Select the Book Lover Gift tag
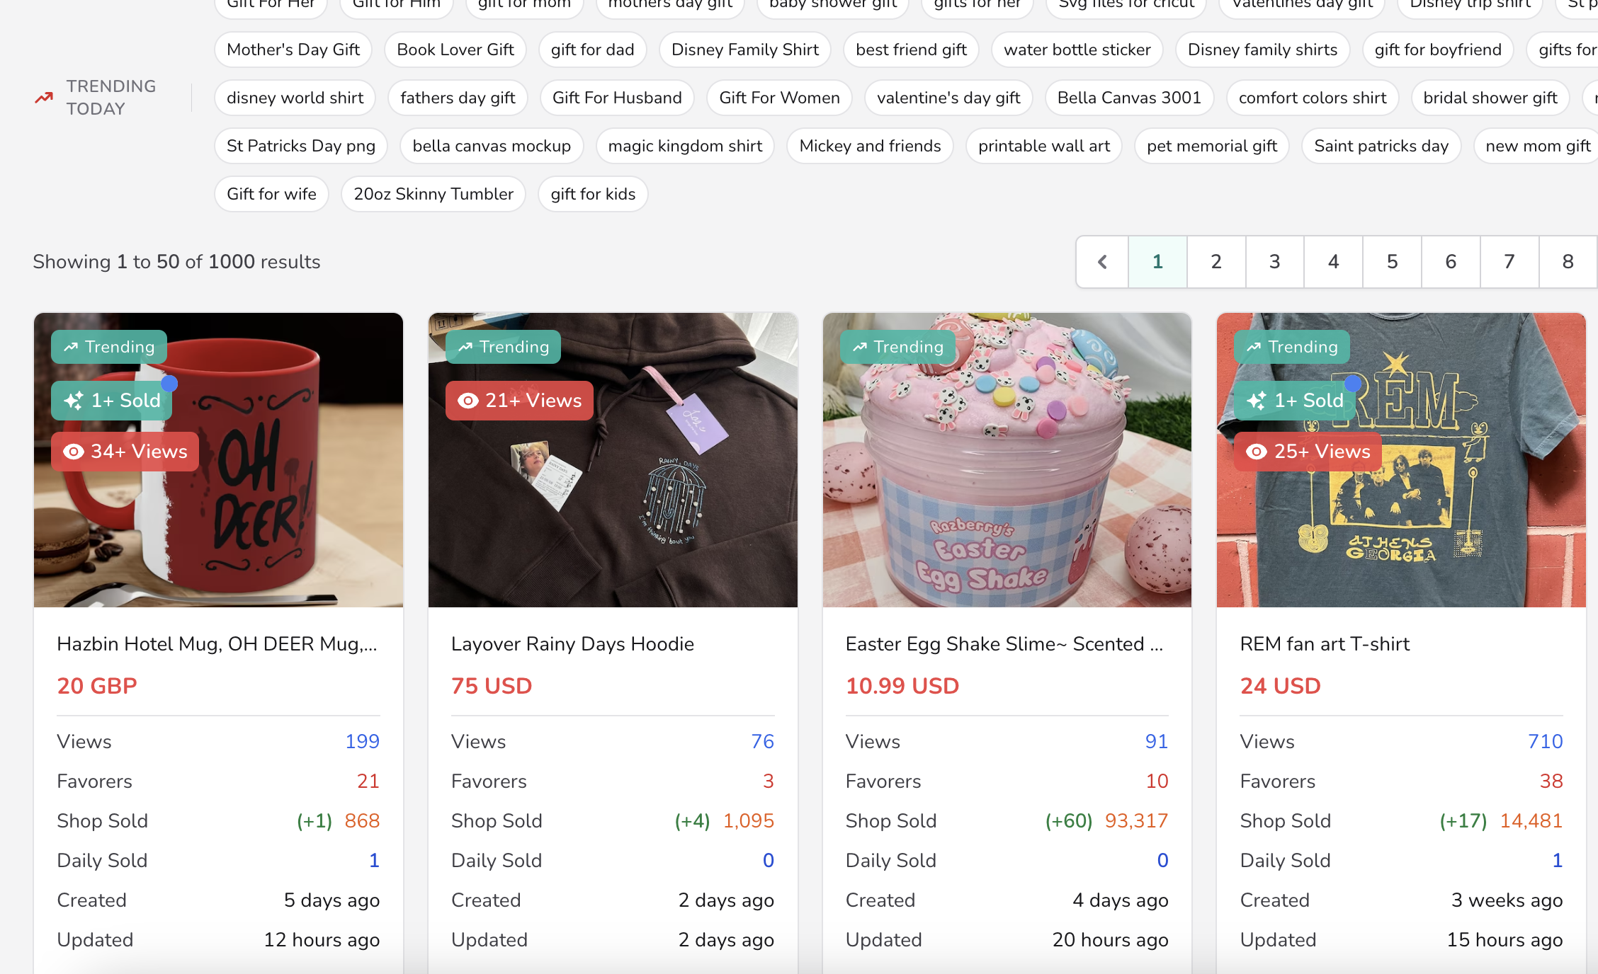1598x974 pixels. 455,50
